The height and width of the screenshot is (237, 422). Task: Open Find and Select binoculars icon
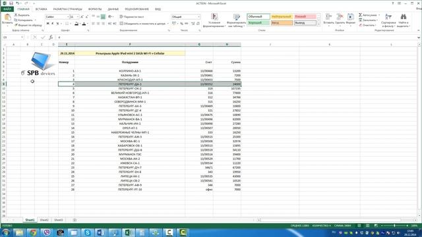click(x=403, y=17)
